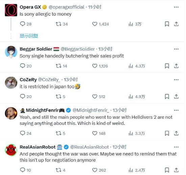Show replies under Opera GX tweet
Image resolution: width=186 pixels, height=175 pixels.
tap(29, 36)
